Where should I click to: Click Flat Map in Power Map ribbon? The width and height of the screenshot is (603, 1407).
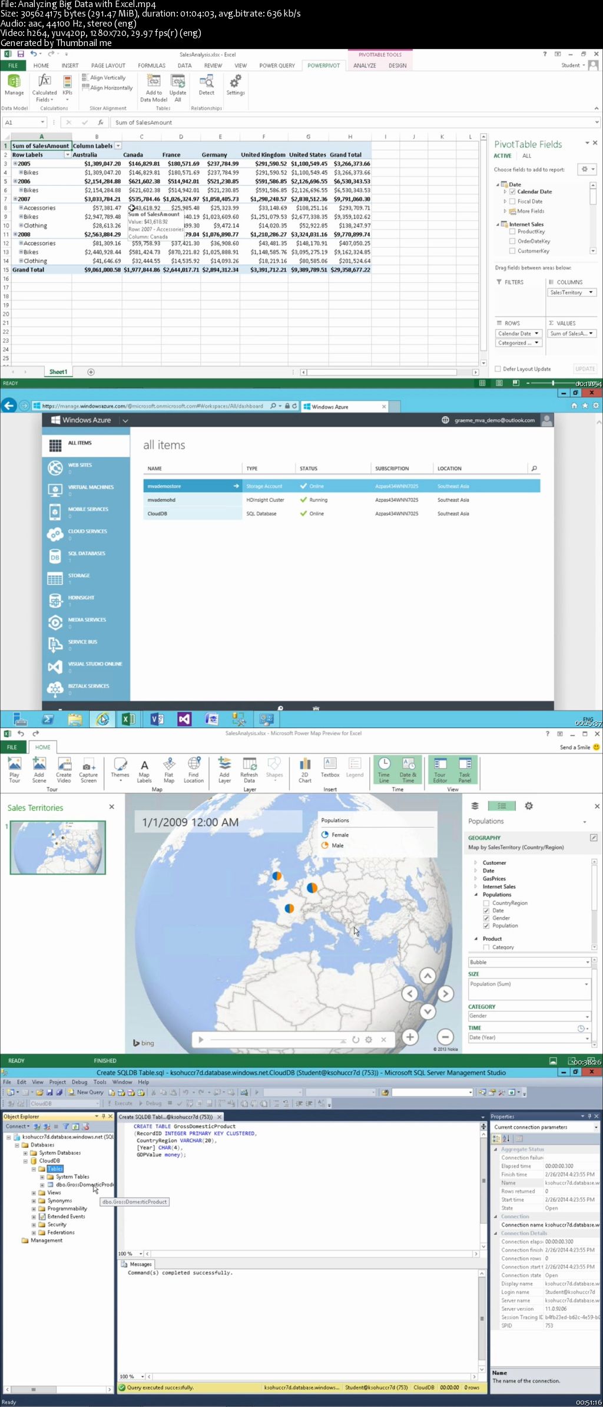(x=169, y=770)
